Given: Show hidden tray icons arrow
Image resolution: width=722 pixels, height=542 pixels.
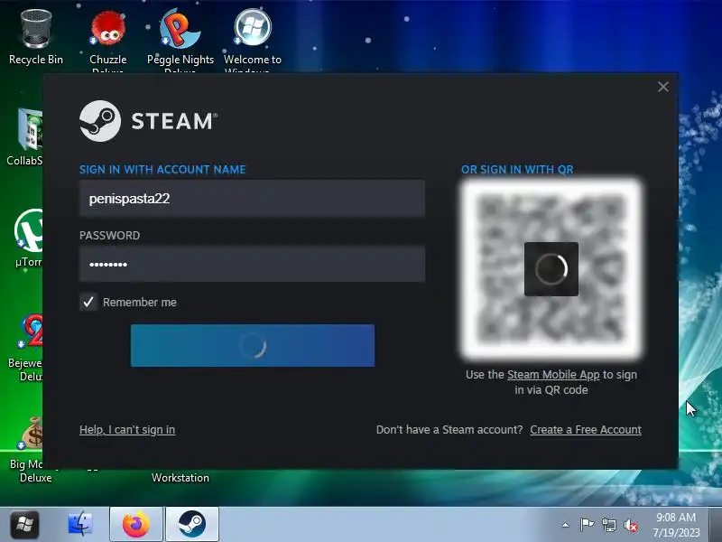Looking at the screenshot, I should (566, 525).
